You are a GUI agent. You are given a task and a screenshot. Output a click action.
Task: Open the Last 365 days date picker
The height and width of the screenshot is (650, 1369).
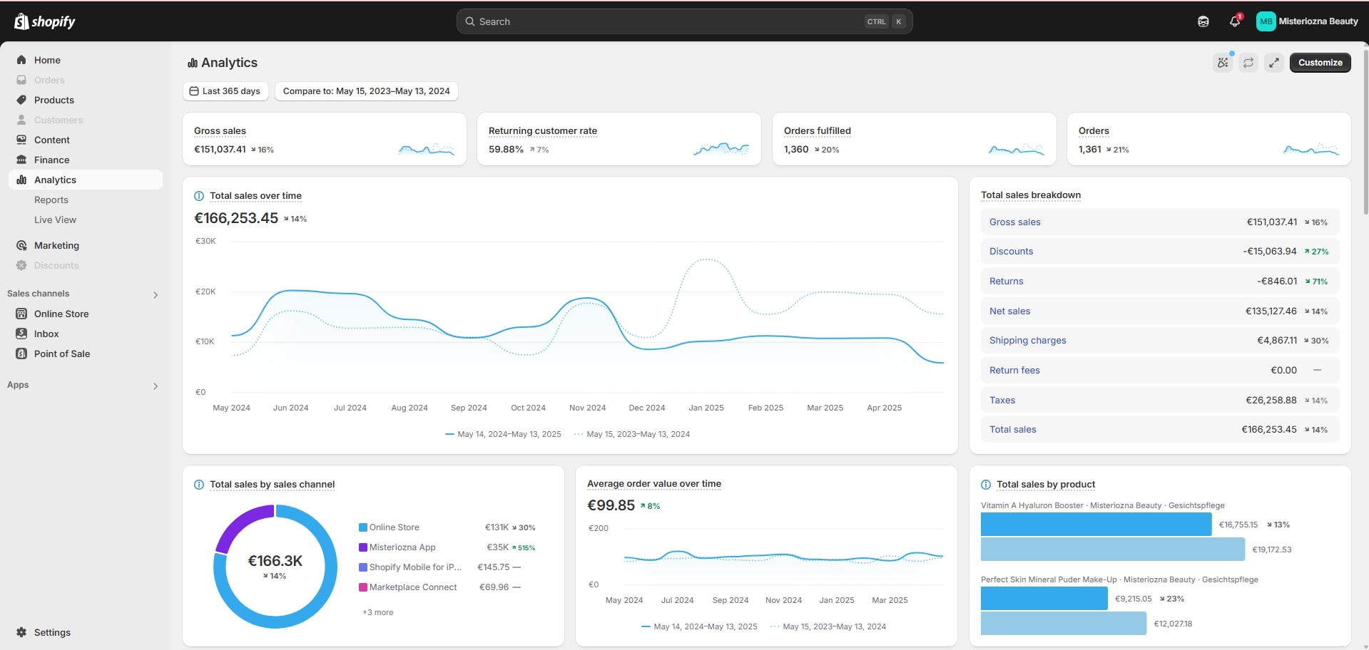225,91
